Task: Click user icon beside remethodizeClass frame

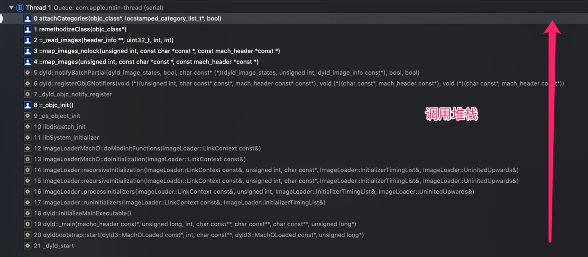Action: [28, 29]
